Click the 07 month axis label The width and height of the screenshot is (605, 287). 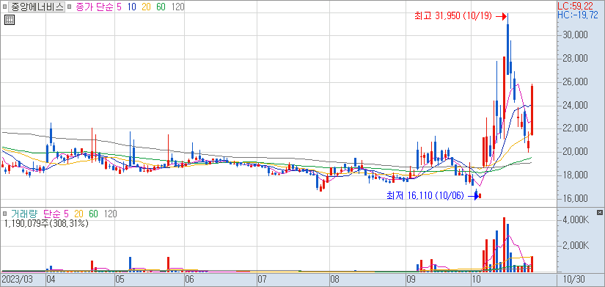coord(262,278)
